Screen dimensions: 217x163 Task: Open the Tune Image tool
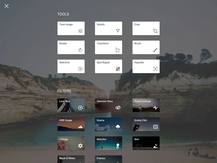pyautogui.click(x=71, y=28)
